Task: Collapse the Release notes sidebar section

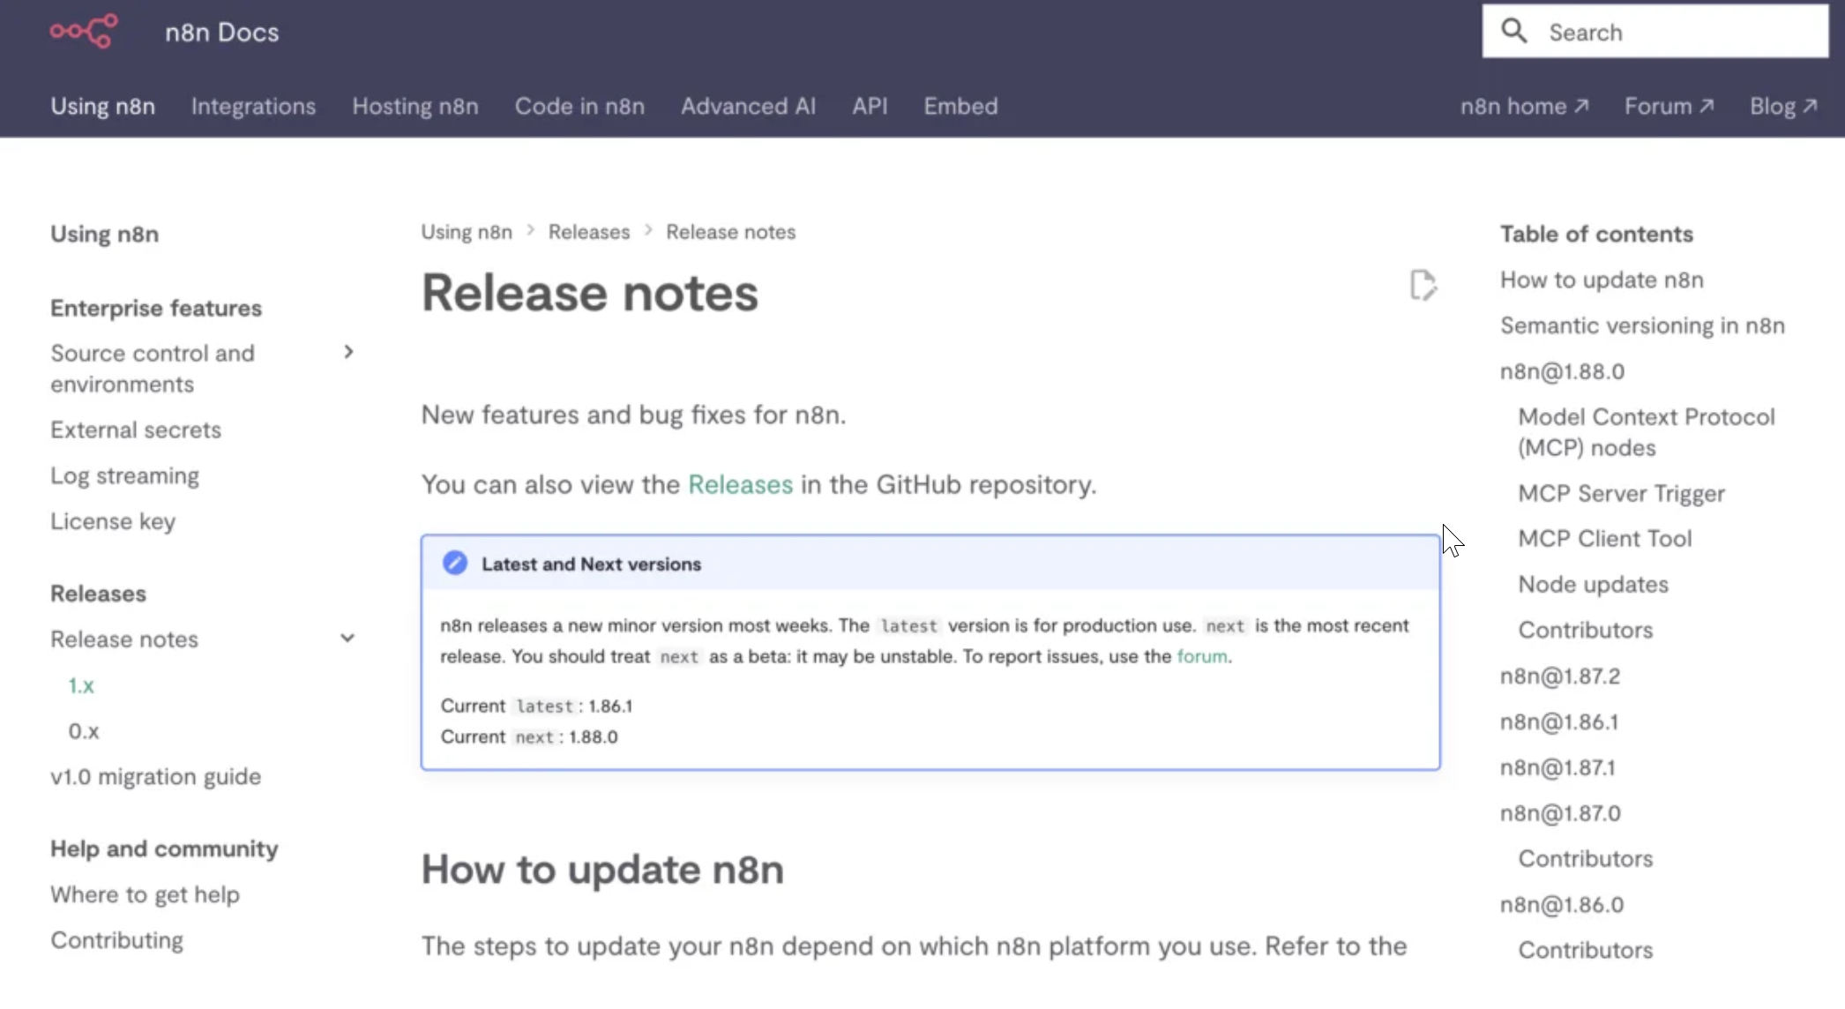Action: (347, 638)
